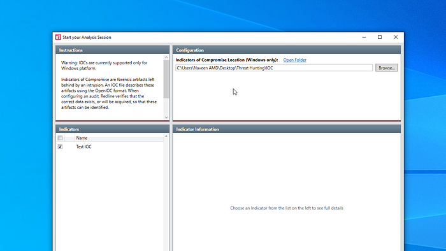This screenshot has height=251, width=446.
Task: Maximize the Analysis Session window
Action: pyautogui.click(x=380, y=37)
